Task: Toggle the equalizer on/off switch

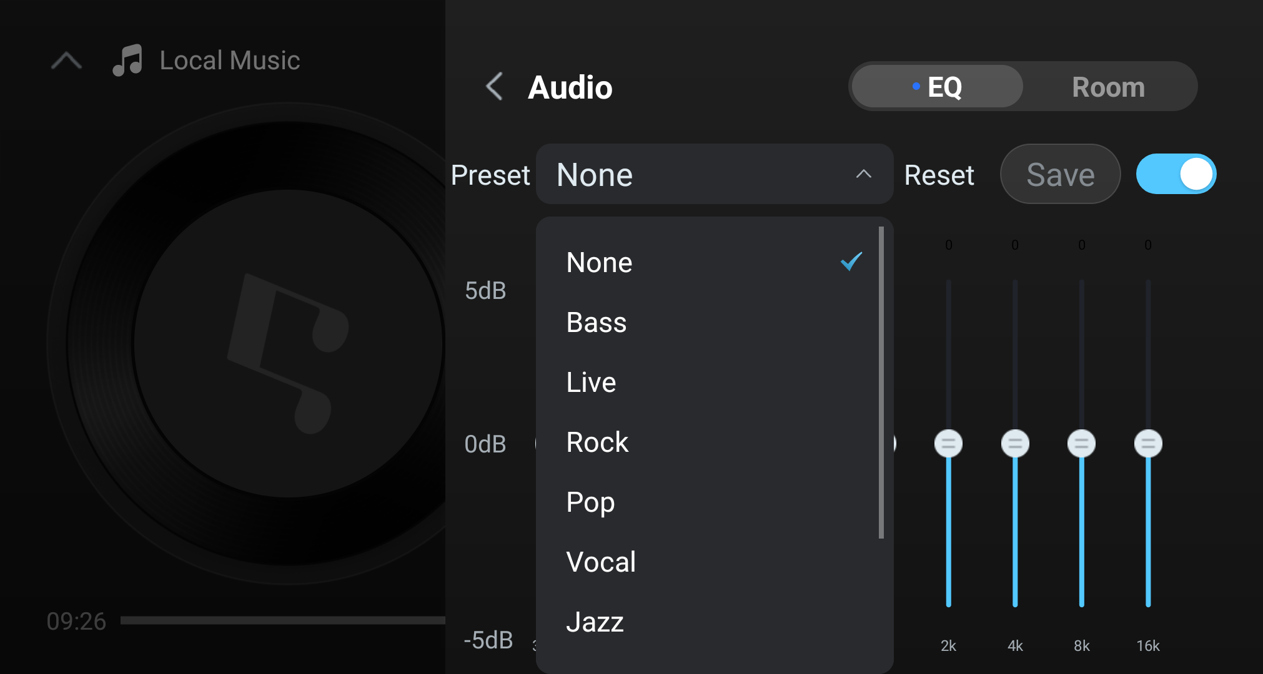Action: pyautogui.click(x=1176, y=174)
